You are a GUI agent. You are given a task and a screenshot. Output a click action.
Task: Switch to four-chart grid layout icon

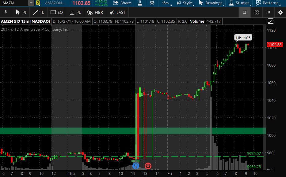(257, 12)
